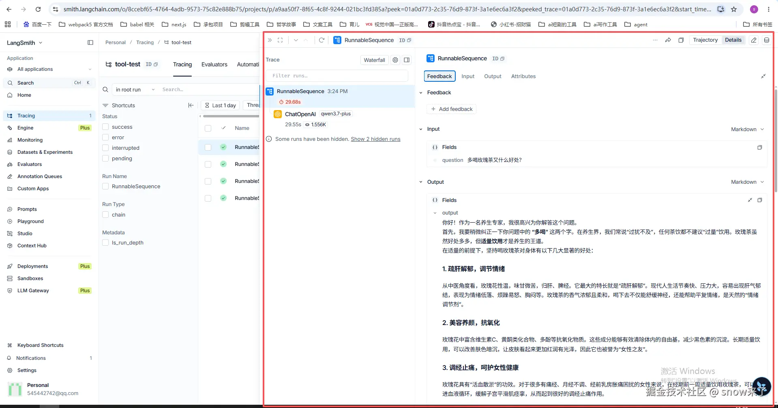Change the Input format from Markdown
778x408 pixels.
point(748,129)
